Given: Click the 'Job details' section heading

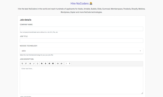Looking at the screenshot, I should 26,20.
